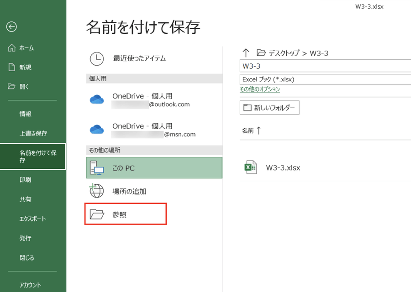The image size is (411, 292).
Task: Click 参照 to browse folders
Action: 126,214
